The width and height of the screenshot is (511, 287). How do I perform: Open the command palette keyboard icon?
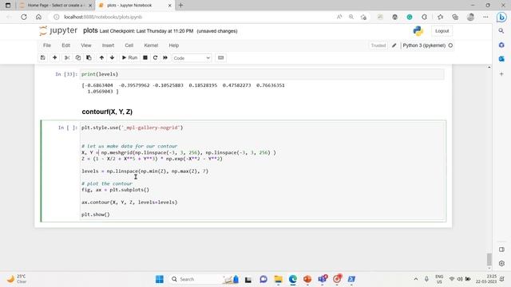click(x=220, y=57)
